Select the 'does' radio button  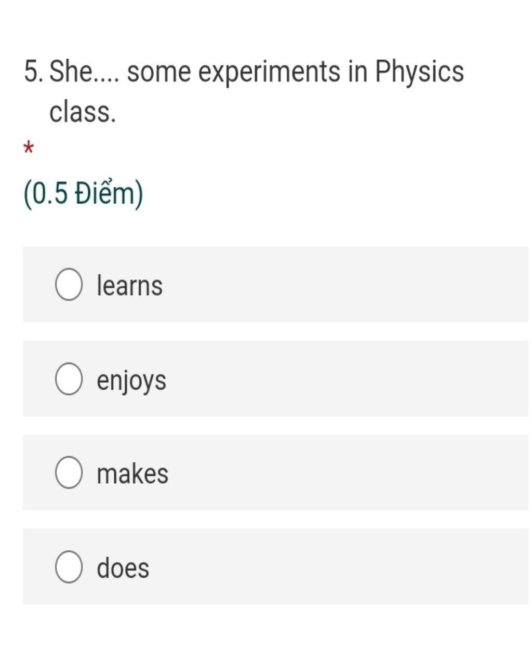coord(69,567)
